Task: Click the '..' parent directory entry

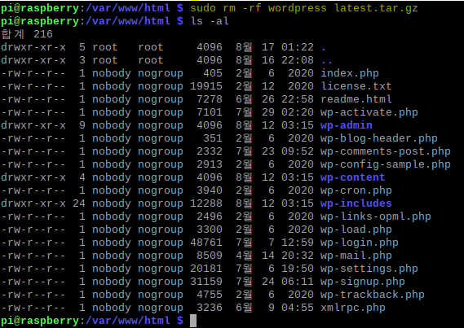Action: 326,62
